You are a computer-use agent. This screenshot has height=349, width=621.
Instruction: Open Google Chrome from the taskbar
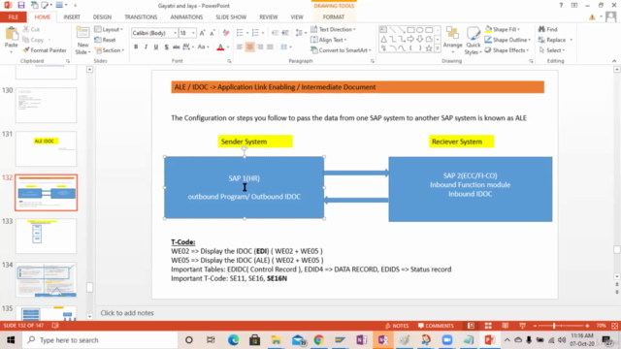point(319,340)
